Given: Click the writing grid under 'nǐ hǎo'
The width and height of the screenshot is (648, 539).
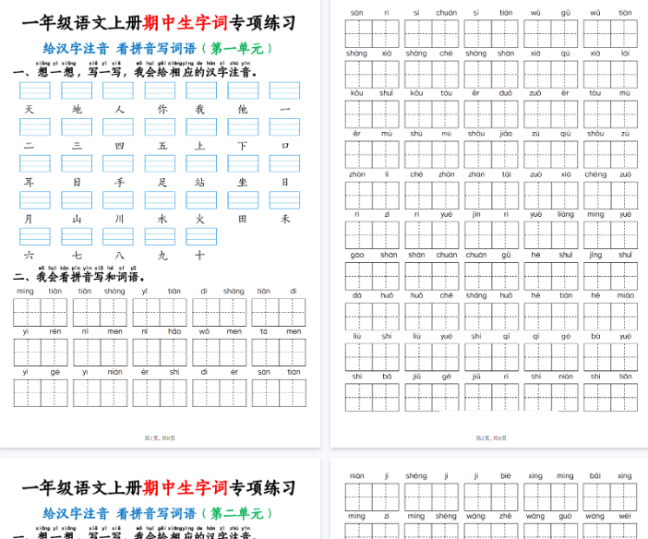Looking at the screenshot, I should tap(159, 352).
